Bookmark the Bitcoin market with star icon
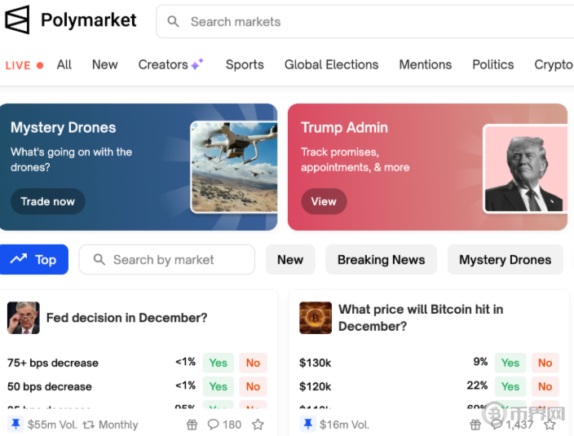Viewport: 574px width, 436px height. coord(550,425)
